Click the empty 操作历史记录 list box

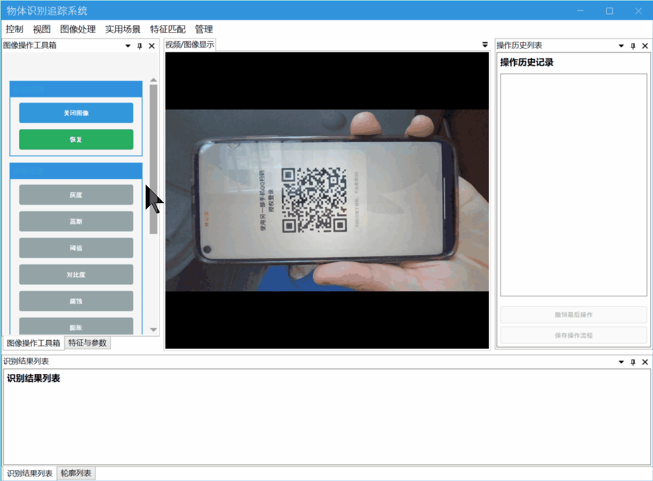click(x=573, y=185)
